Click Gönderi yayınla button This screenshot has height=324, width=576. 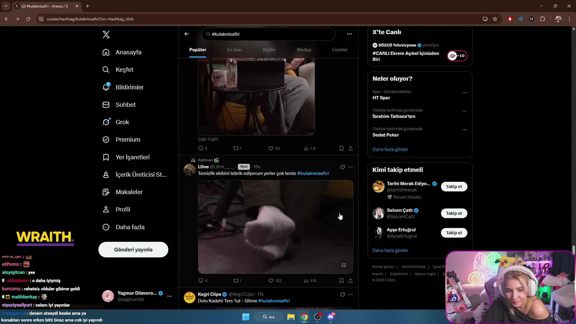click(133, 249)
